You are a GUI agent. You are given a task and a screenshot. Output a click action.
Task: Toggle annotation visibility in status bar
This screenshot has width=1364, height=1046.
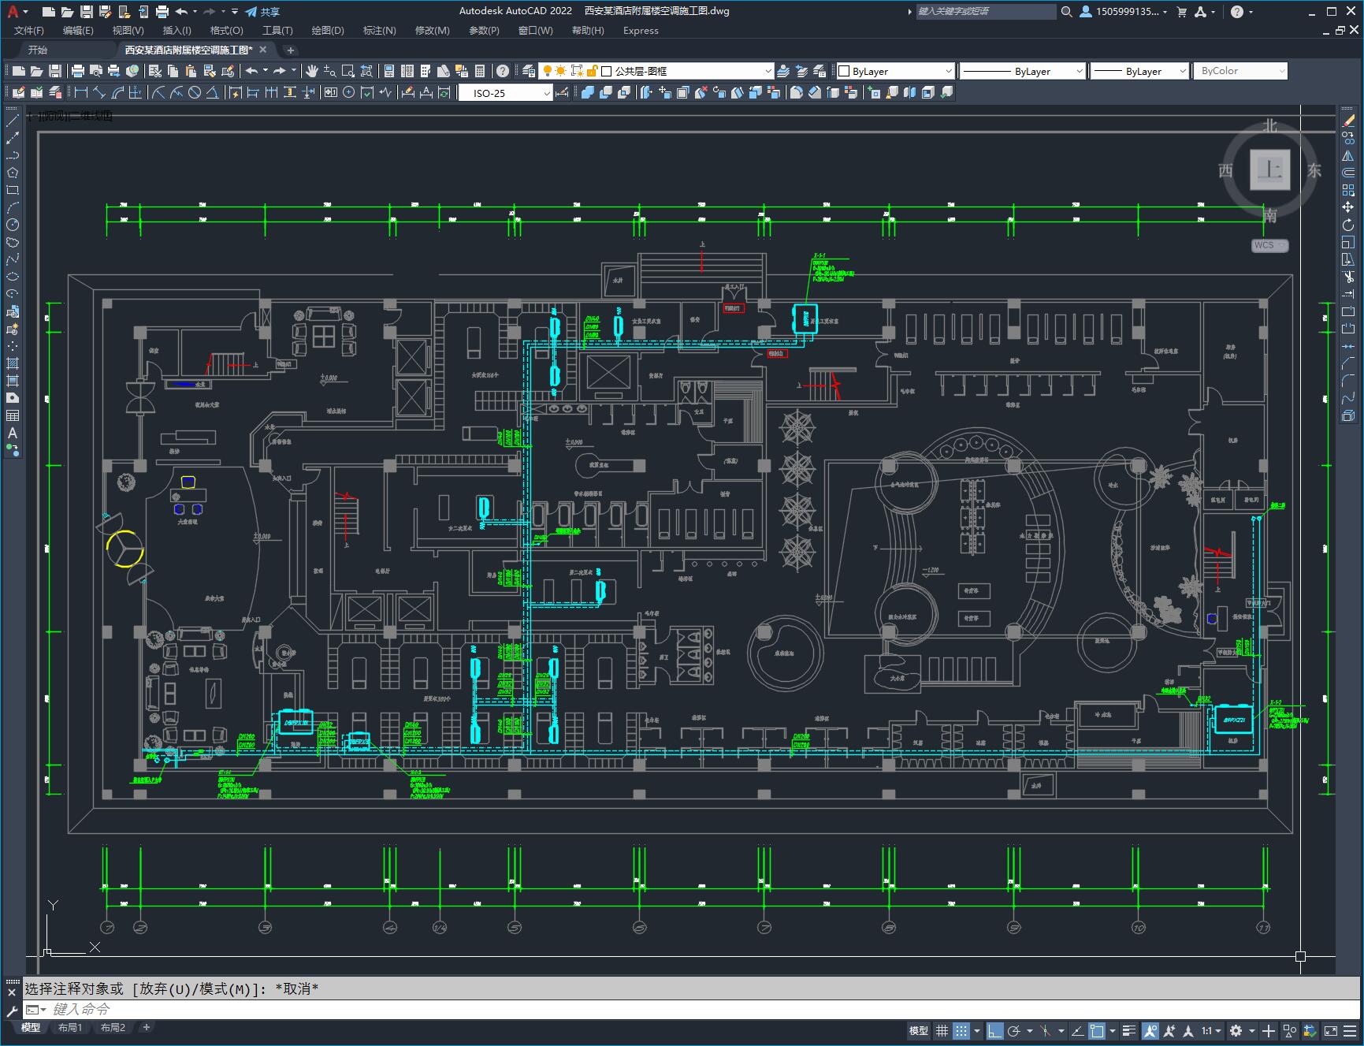click(1150, 1030)
